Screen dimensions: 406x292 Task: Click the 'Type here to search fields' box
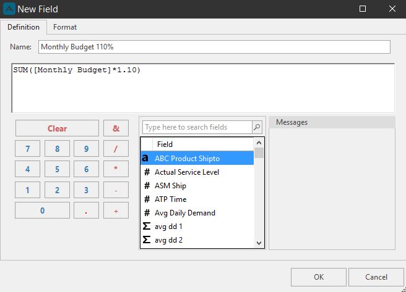197,127
